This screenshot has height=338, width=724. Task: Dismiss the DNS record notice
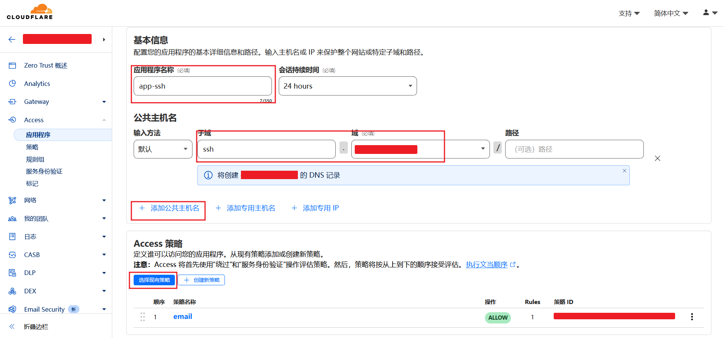tap(625, 171)
